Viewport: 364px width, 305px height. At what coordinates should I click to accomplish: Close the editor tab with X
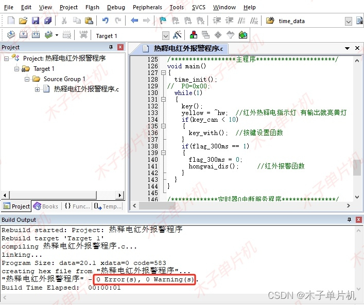click(x=357, y=48)
